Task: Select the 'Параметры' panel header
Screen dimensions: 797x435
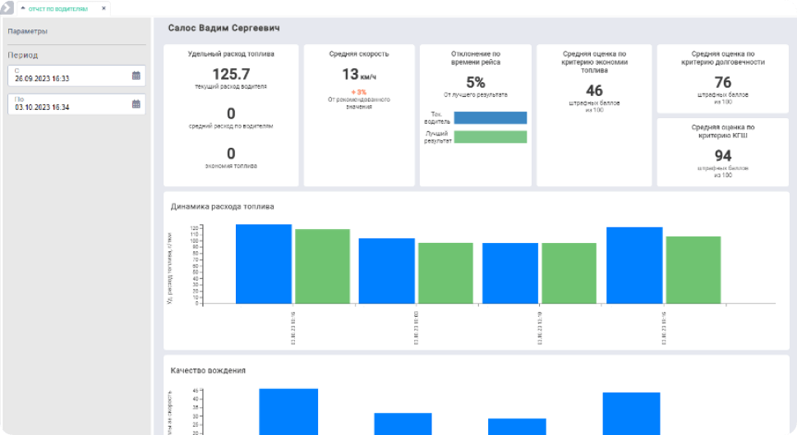Action: pyautogui.click(x=28, y=31)
